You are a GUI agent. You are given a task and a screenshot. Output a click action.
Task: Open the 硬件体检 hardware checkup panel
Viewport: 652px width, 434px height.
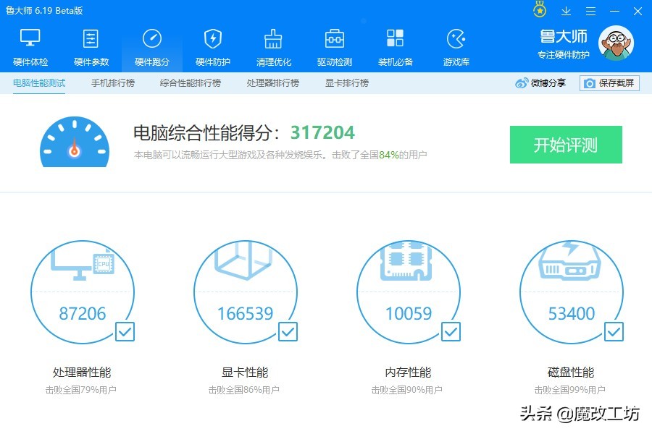pos(30,46)
